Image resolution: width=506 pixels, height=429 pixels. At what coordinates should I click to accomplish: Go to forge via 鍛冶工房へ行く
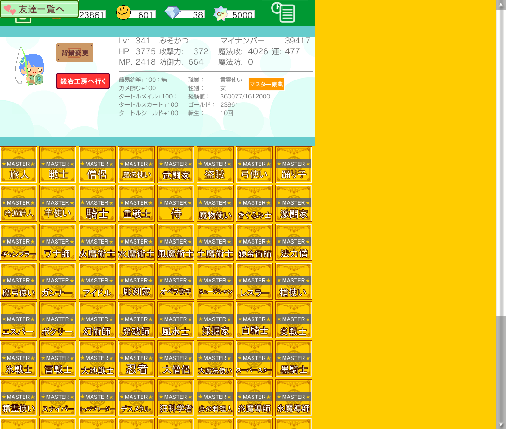(83, 81)
